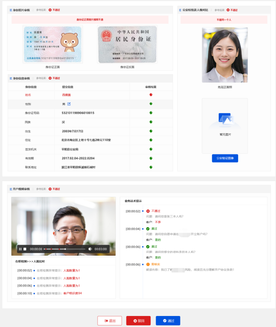The image size is (276, 327).
Task: Click the 退出 exit button
Action: point(110,320)
